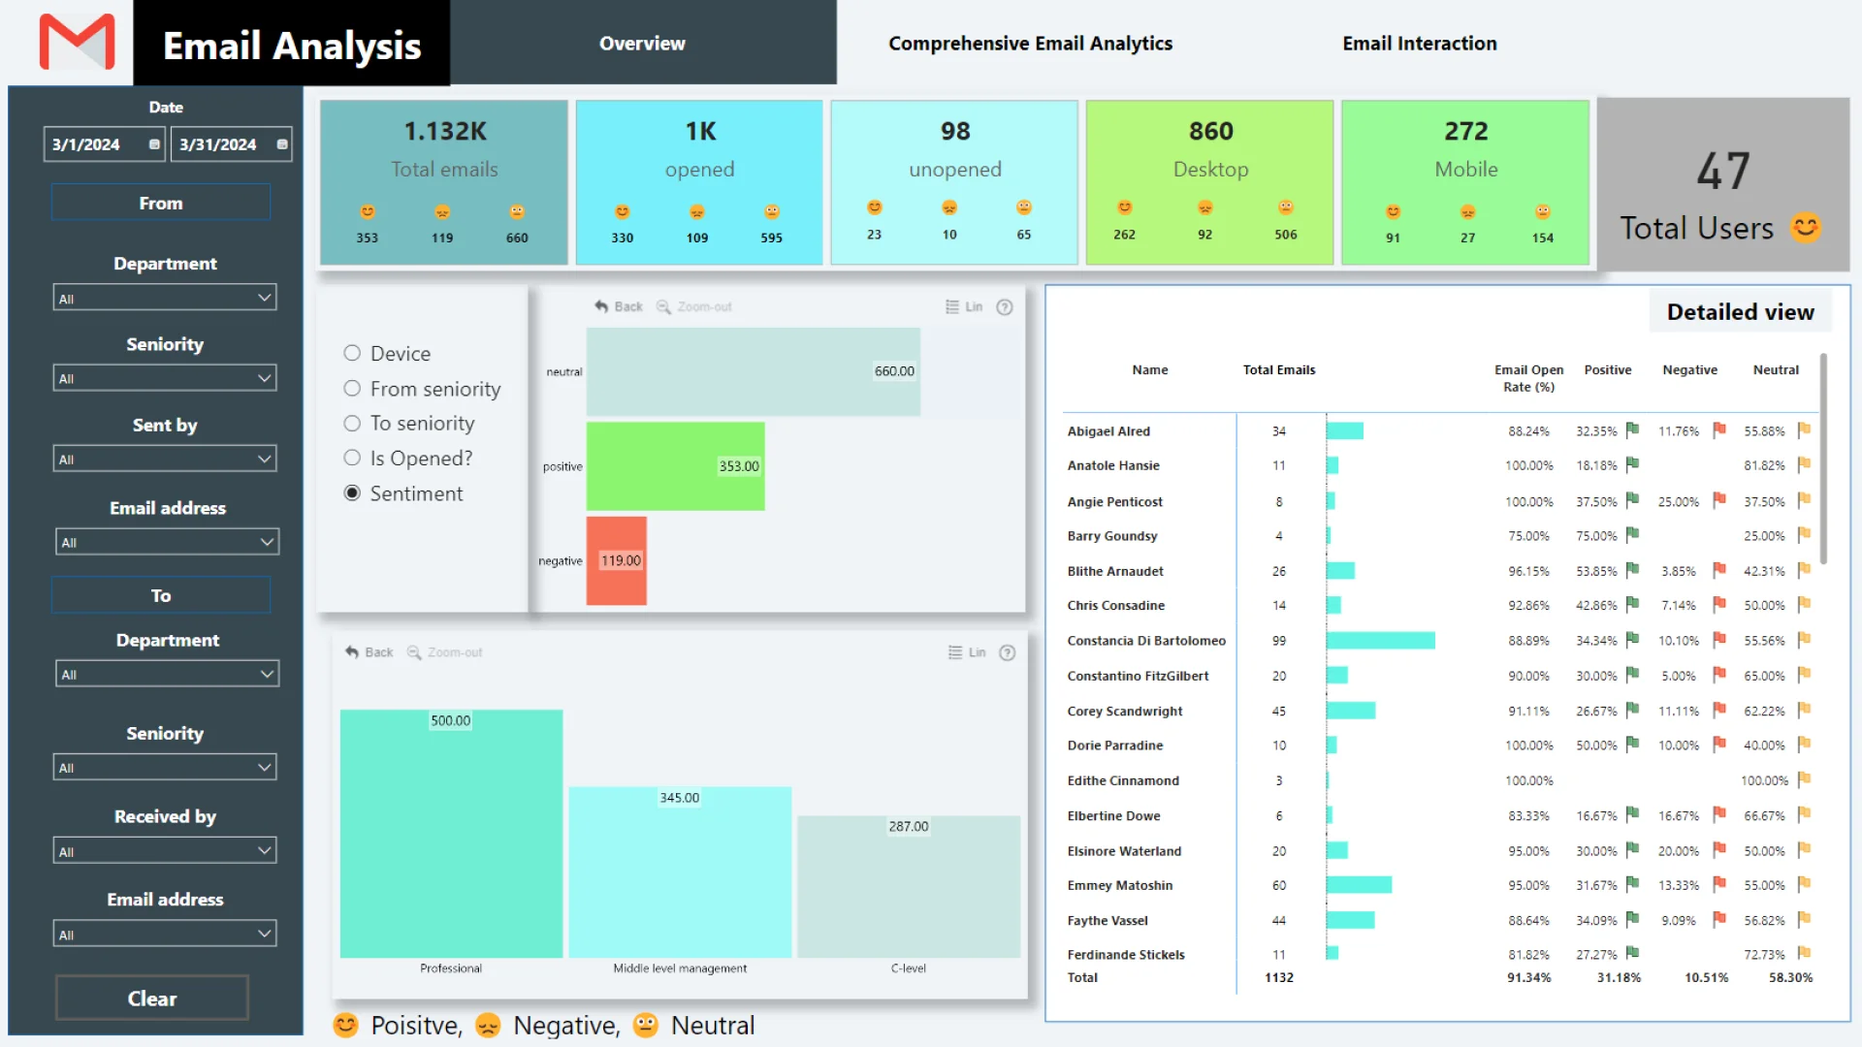Open the Detailed view button
Image resolution: width=1862 pixels, height=1047 pixels.
pyautogui.click(x=1740, y=311)
